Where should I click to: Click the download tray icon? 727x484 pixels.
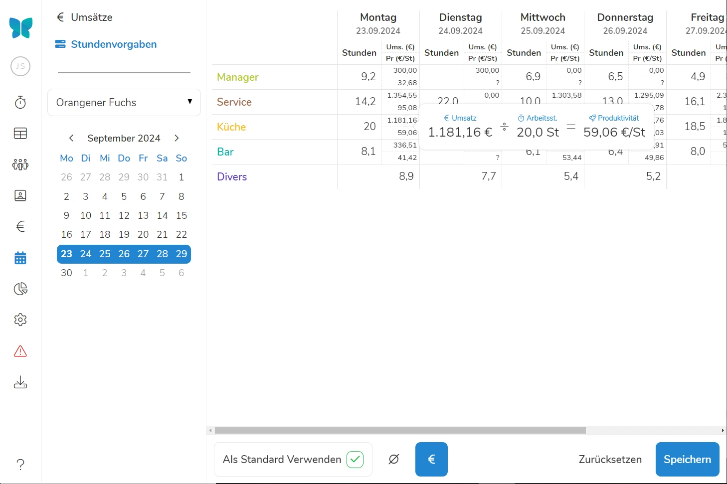tap(20, 382)
